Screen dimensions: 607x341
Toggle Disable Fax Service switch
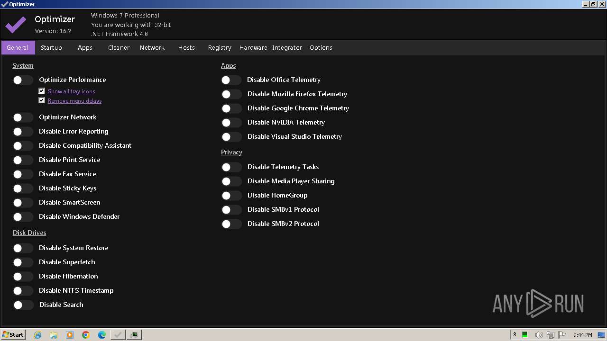[x=23, y=174]
